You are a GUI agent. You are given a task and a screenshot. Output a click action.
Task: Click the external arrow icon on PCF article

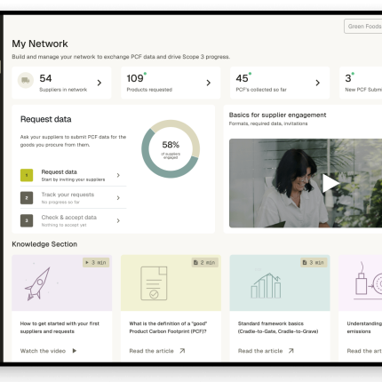click(x=182, y=351)
